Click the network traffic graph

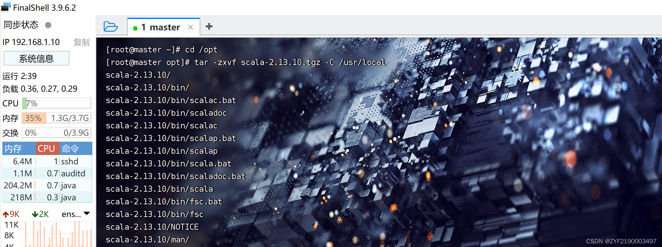[57, 234]
